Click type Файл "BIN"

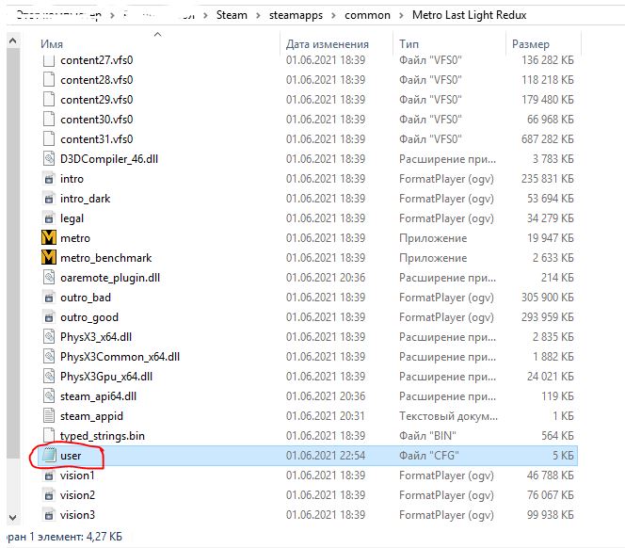pyautogui.click(x=427, y=436)
